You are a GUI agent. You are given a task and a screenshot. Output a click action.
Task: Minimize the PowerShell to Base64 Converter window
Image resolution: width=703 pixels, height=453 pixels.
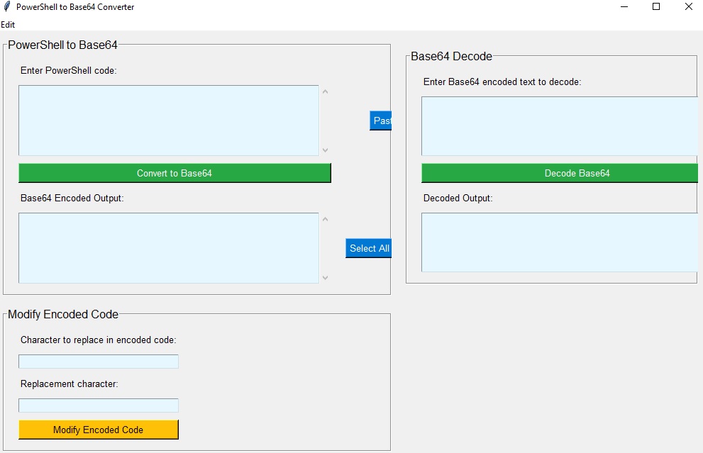click(624, 6)
